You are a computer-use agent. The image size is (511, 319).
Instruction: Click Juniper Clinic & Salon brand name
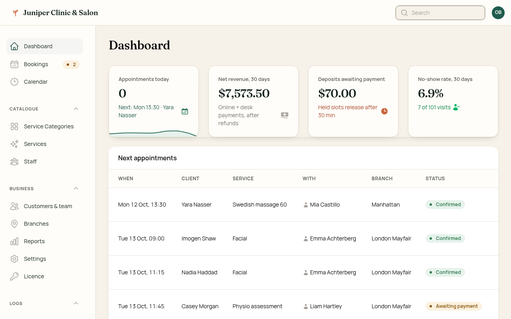pyautogui.click(x=61, y=13)
